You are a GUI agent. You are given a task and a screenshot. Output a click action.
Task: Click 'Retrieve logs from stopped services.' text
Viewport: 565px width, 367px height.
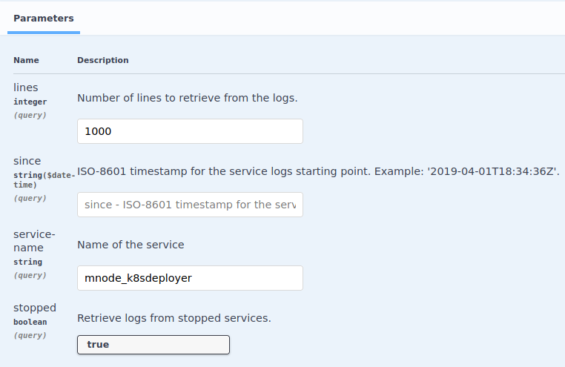(174, 318)
